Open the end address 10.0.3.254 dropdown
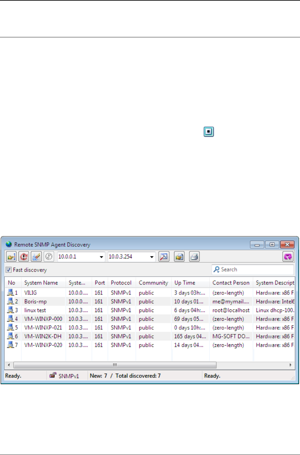This screenshot has width=300, height=455. [x=152, y=257]
